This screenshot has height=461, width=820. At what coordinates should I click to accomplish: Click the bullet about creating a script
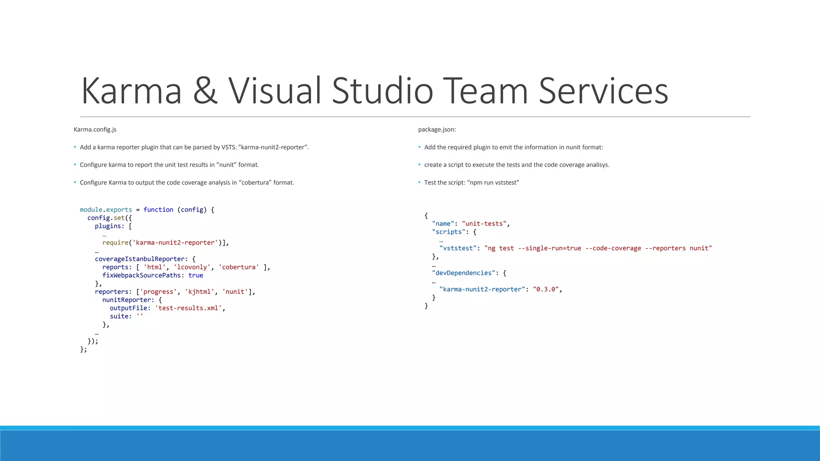517,165
